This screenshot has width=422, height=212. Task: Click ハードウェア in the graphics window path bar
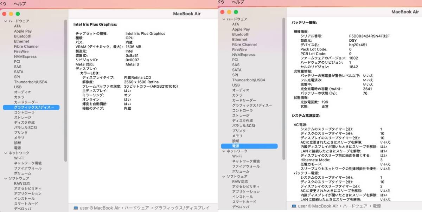(137, 208)
